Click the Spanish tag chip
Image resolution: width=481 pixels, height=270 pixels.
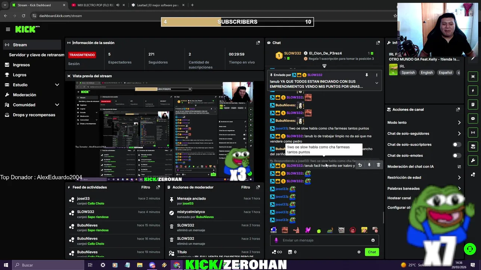tap(408, 72)
